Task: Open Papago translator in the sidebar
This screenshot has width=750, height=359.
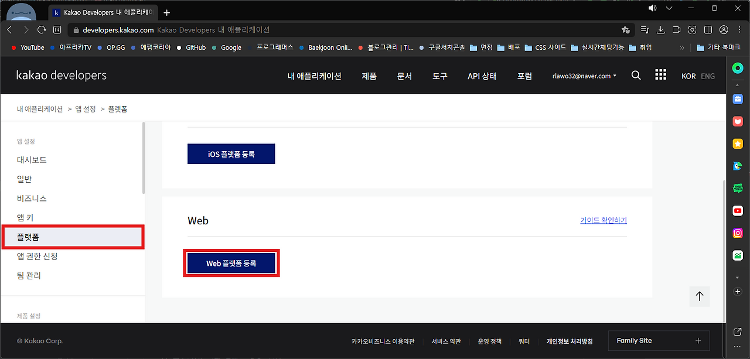Action: (x=737, y=166)
